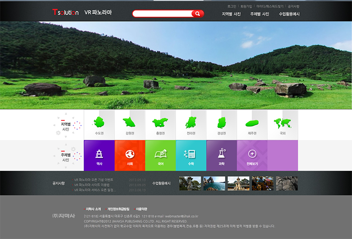The width and height of the screenshot is (352, 239).
Task: Click the 전체보기 plus tile
Action: pyautogui.click(x=252, y=156)
